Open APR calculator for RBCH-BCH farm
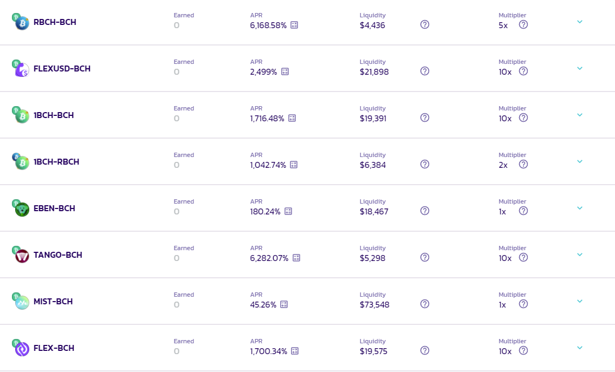Viewport: 615px width, 372px height. click(294, 25)
